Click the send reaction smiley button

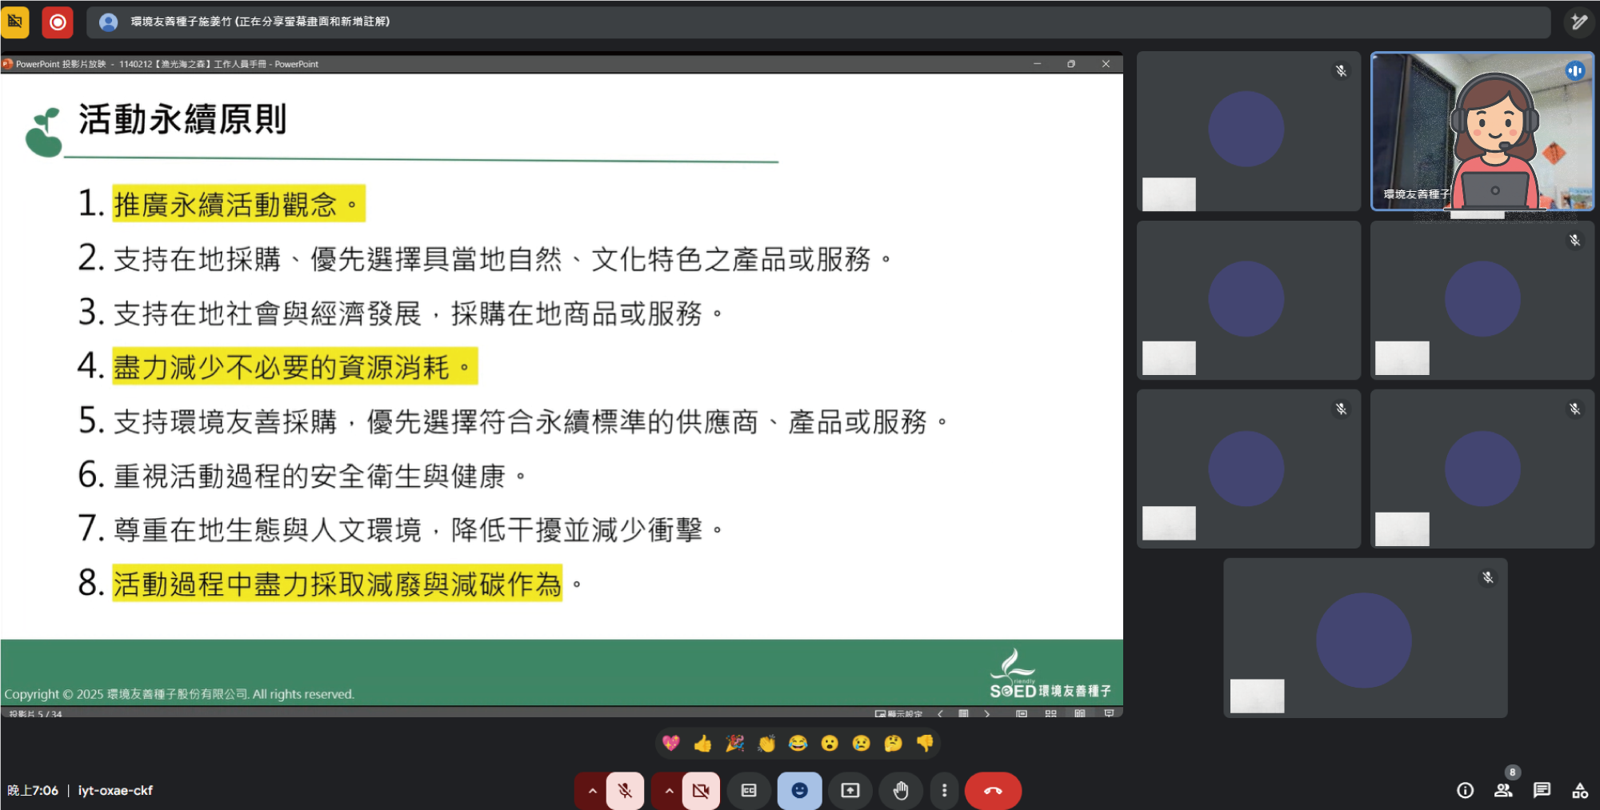pos(799,791)
